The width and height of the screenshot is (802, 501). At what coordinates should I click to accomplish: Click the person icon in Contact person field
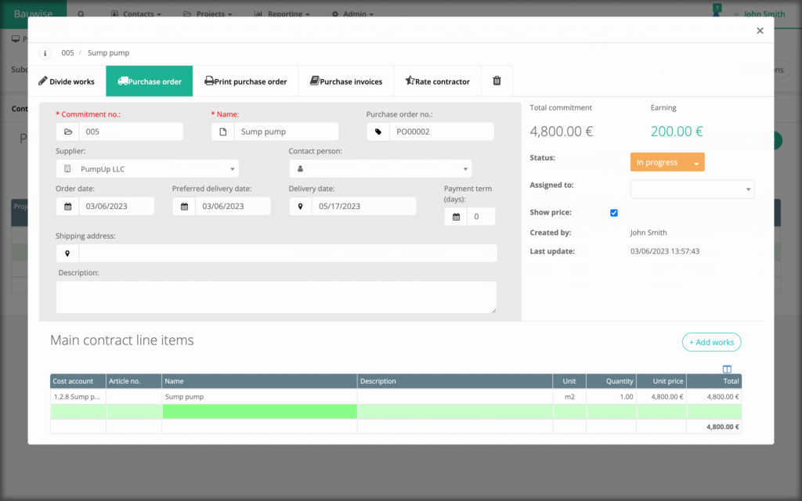point(300,169)
